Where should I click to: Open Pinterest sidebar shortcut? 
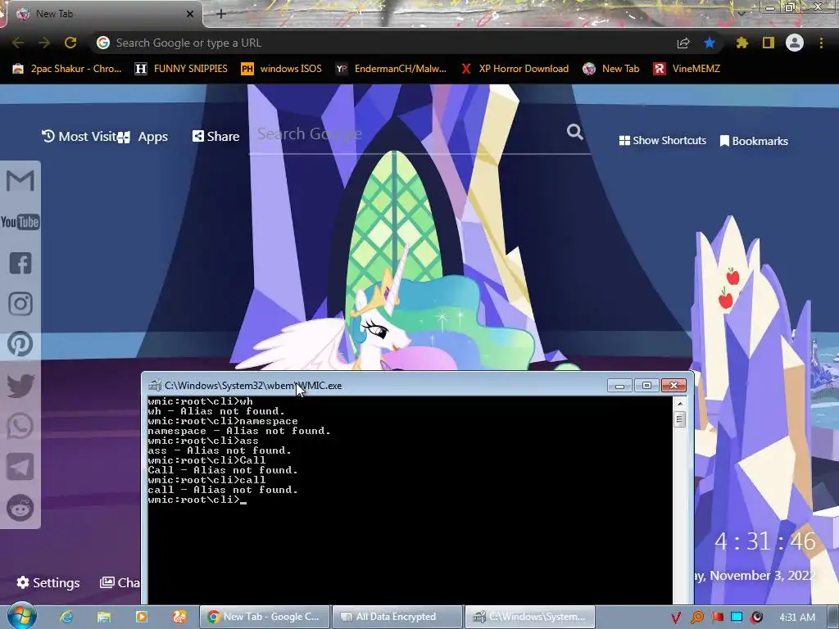[20, 344]
